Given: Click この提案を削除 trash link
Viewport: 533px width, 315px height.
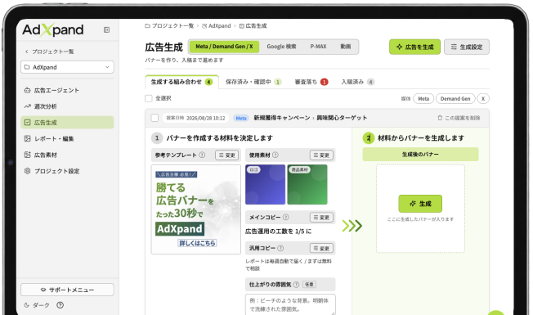Looking at the screenshot, I should tap(459, 118).
